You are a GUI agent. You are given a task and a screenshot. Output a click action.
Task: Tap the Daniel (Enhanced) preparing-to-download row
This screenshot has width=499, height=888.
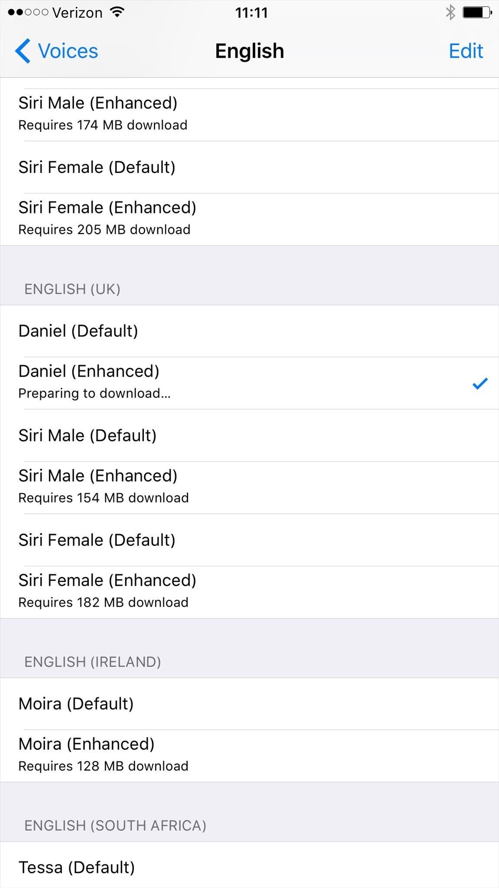tap(217, 382)
